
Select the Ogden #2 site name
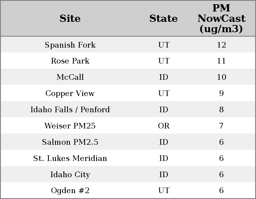tap(70, 191)
